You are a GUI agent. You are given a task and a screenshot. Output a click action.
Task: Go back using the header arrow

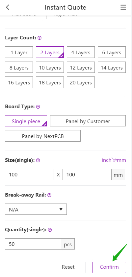[x=8, y=7]
